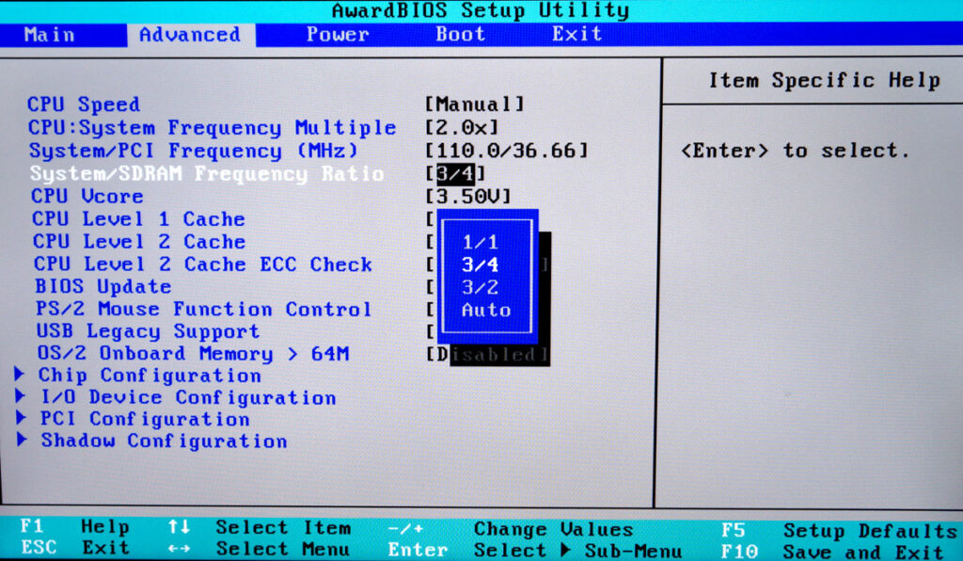Click the 110.0/36.66 System/PCI frequency value
The image size is (963, 561).
click(x=507, y=151)
